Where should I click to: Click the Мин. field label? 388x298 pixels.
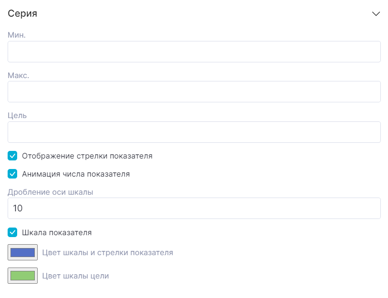(17, 35)
